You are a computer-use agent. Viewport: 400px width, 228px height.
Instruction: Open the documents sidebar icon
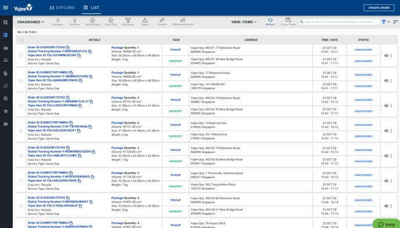(x=6, y=73)
